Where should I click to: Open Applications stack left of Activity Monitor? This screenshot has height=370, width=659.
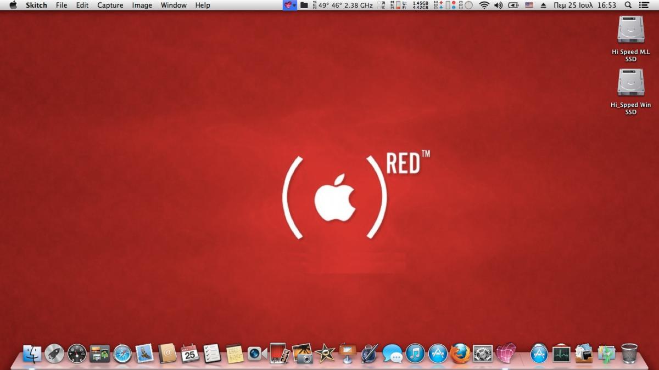539,354
